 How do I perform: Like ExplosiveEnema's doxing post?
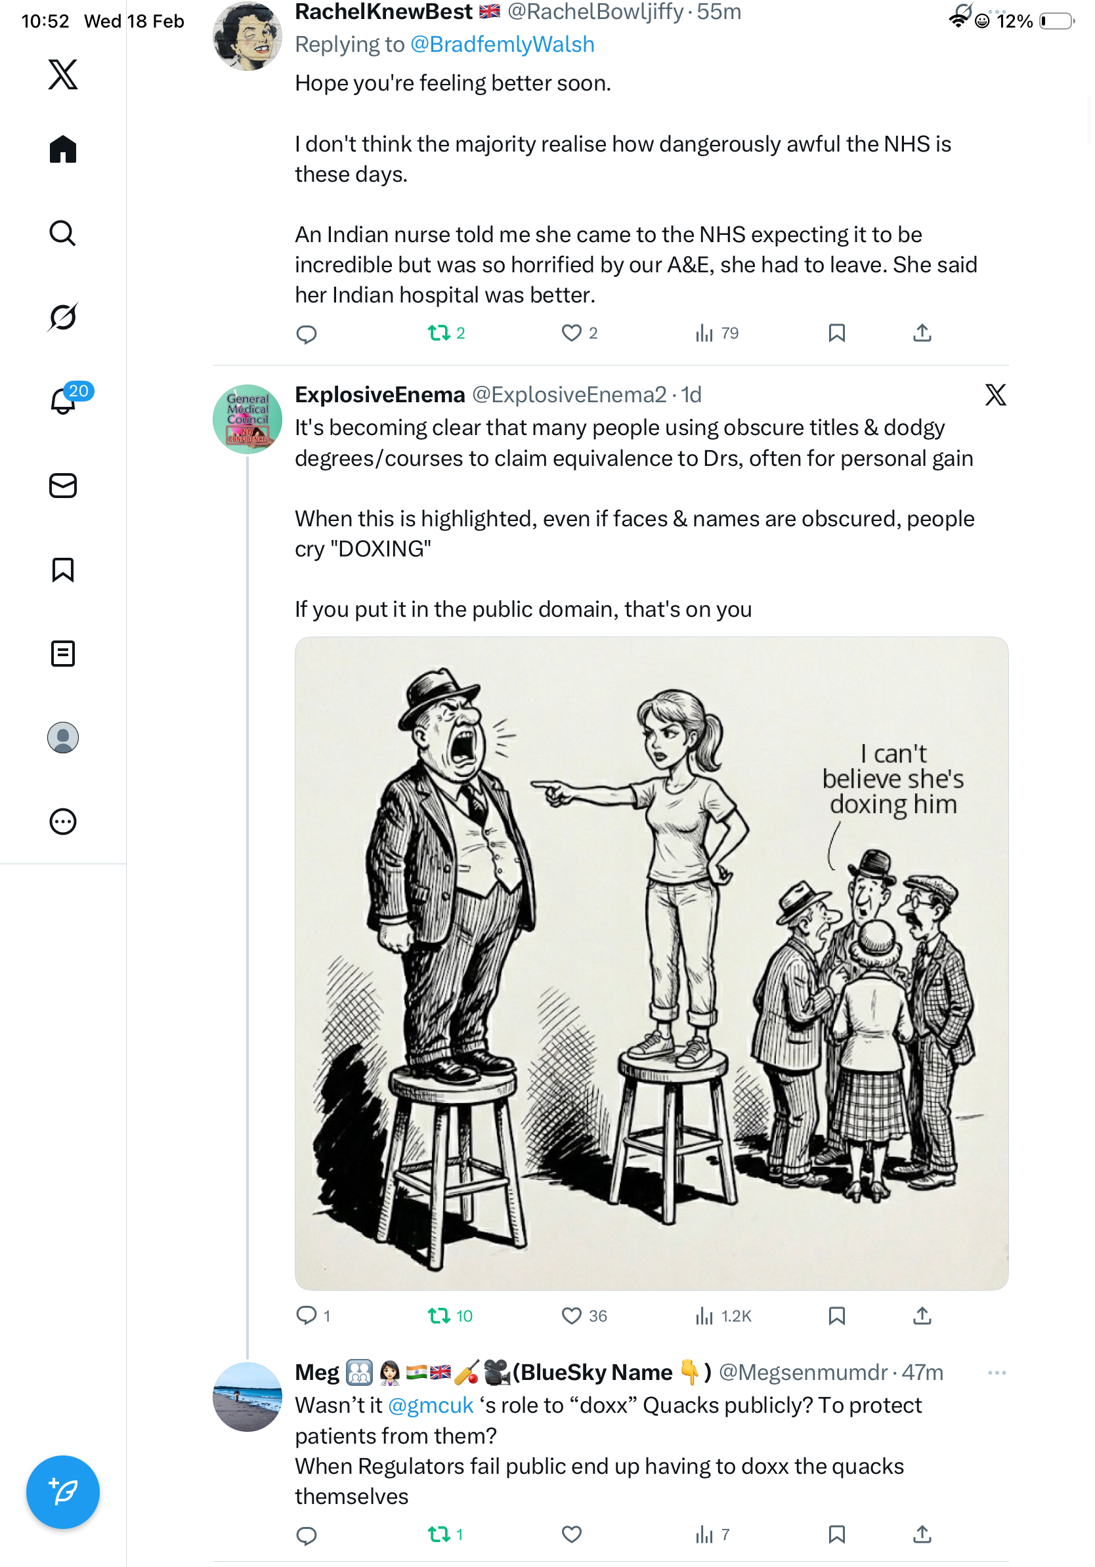coord(571,1316)
